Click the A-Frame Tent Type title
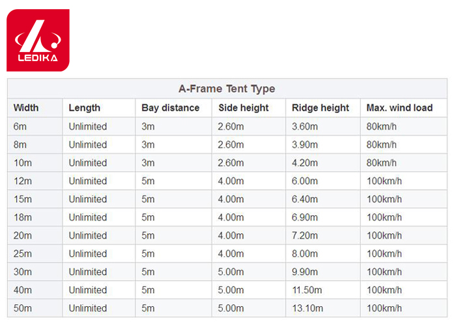Image resolution: width=456 pixels, height=325 pixels. (227, 89)
